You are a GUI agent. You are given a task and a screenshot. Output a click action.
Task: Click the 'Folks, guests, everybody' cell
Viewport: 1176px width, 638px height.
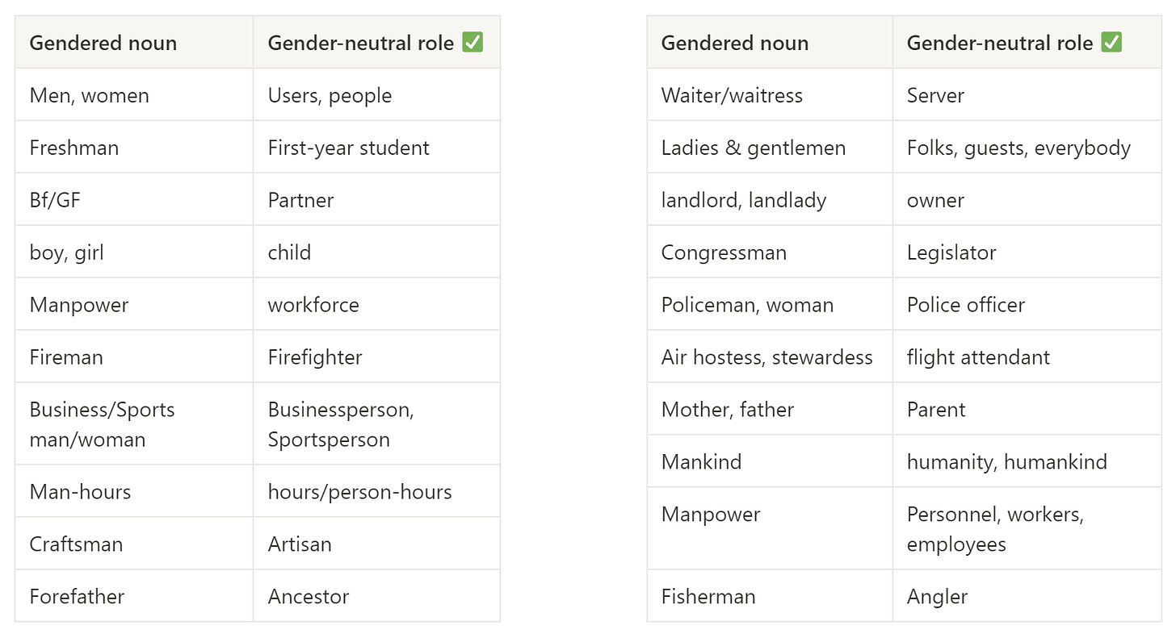coord(1027,148)
